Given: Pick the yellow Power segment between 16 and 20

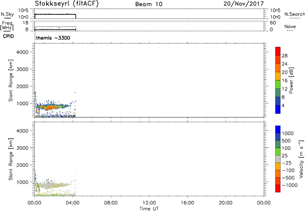Looking at the screenshot, I should coord(278,76).
